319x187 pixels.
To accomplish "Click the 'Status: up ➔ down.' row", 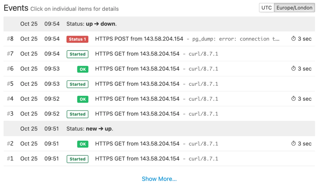I will coord(159,24).
